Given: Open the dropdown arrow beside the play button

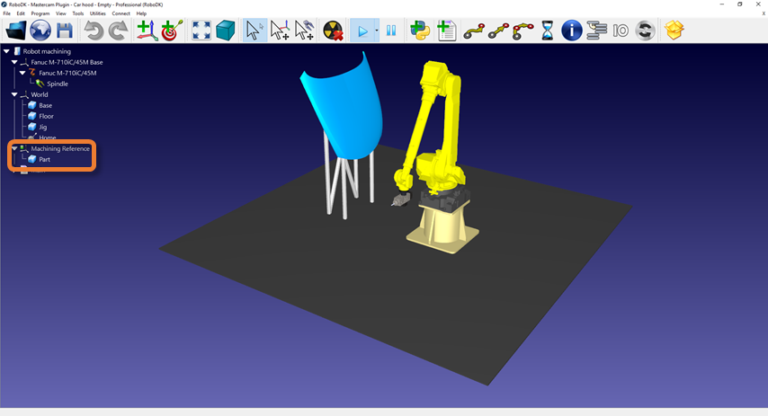Looking at the screenshot, I should pyautogui.click(x=376, y=31).
